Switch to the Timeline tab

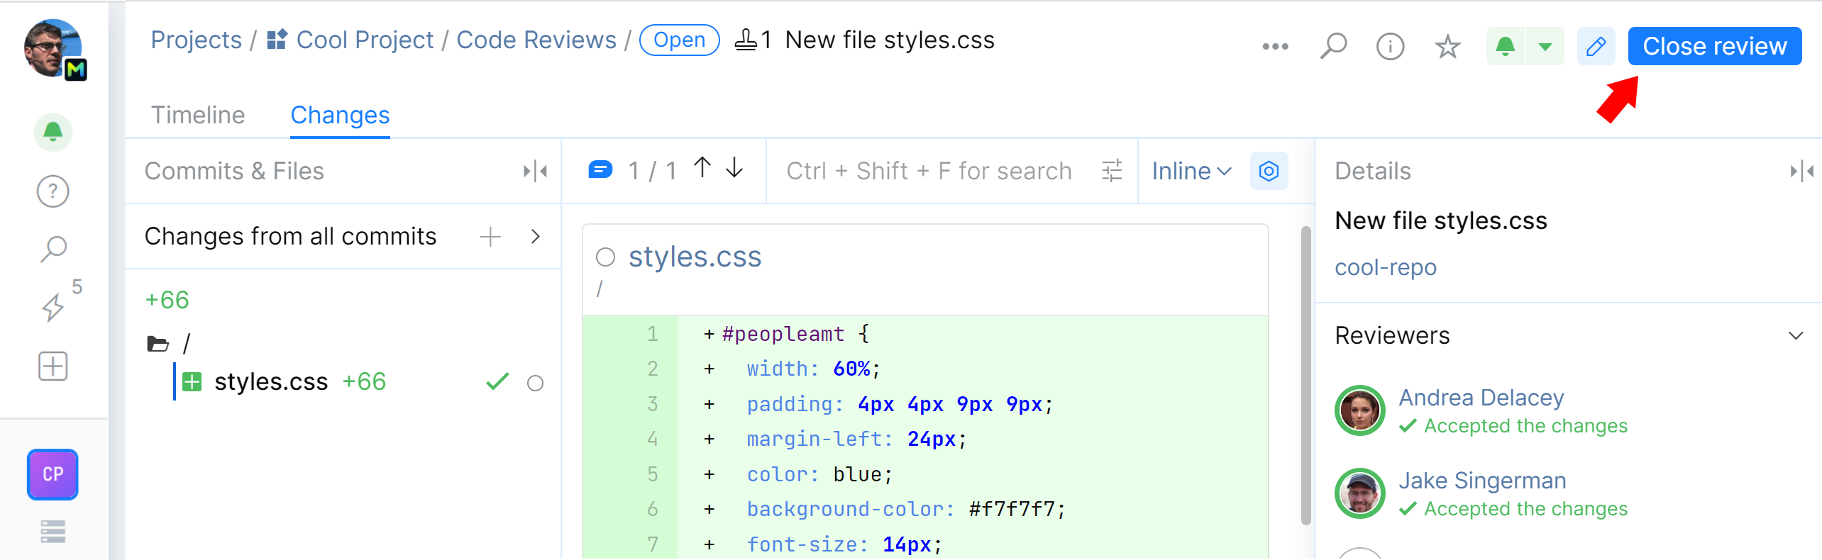(x=198, y=115)
